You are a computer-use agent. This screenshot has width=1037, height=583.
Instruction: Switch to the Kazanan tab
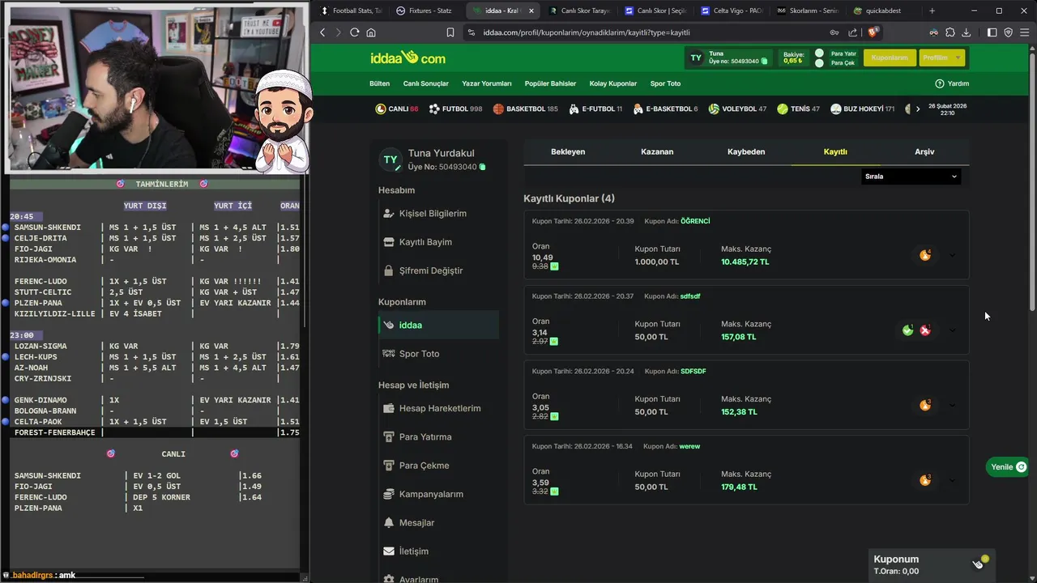pos(657,151)
